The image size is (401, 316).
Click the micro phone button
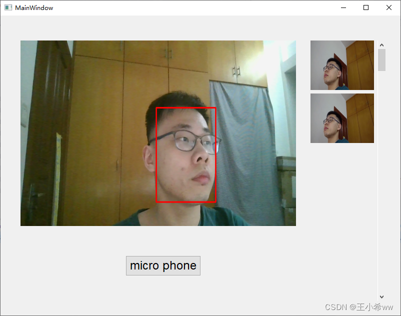(163, 265)
